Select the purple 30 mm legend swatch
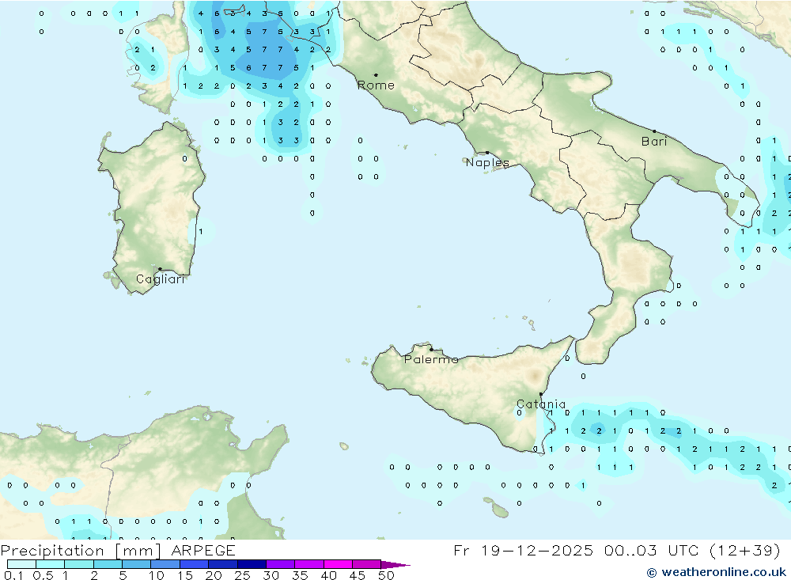This screenshot has width=791, height=580. point(280,564)
